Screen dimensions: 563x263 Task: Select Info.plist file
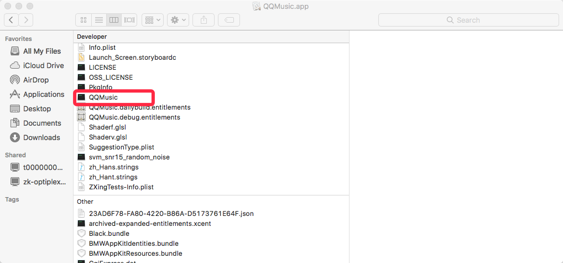point(102,48)
